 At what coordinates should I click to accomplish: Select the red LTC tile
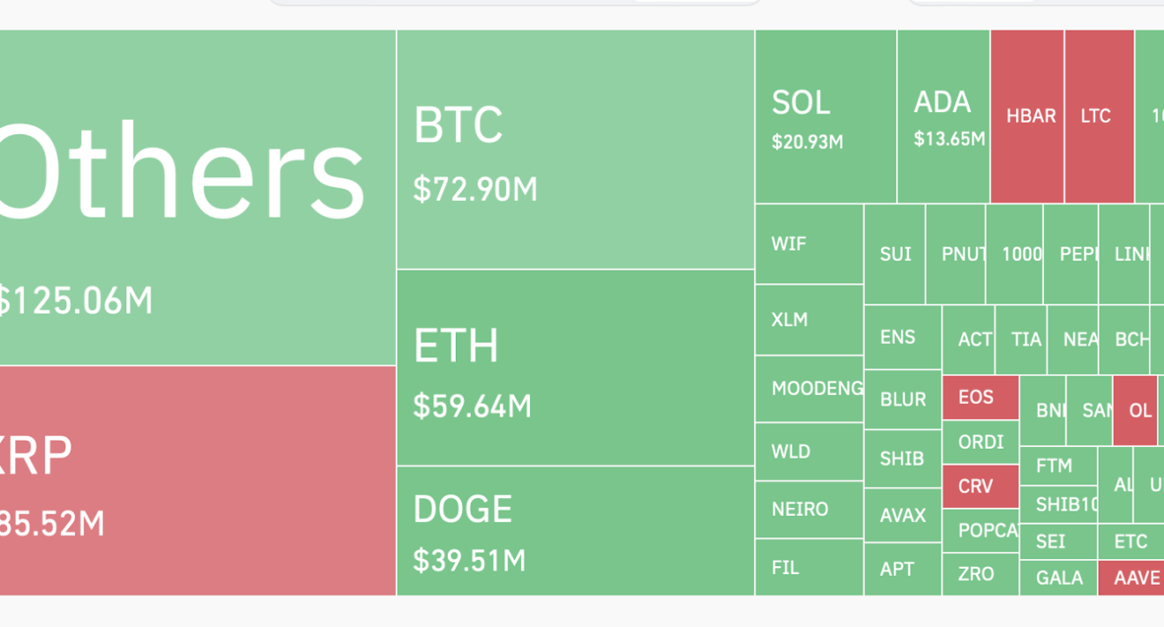(x=1099, y=116)
